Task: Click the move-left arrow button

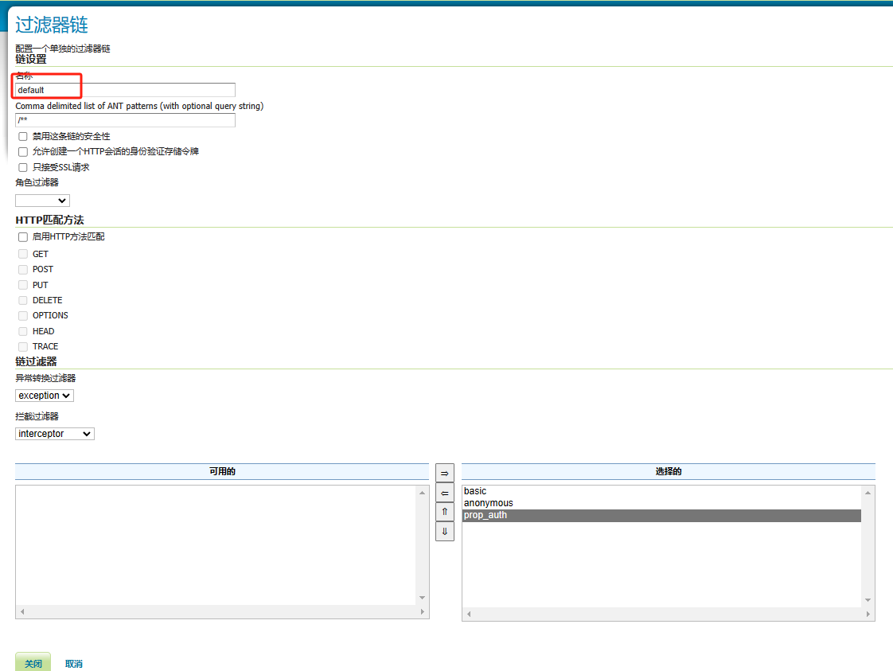Action: pos(444,493)
